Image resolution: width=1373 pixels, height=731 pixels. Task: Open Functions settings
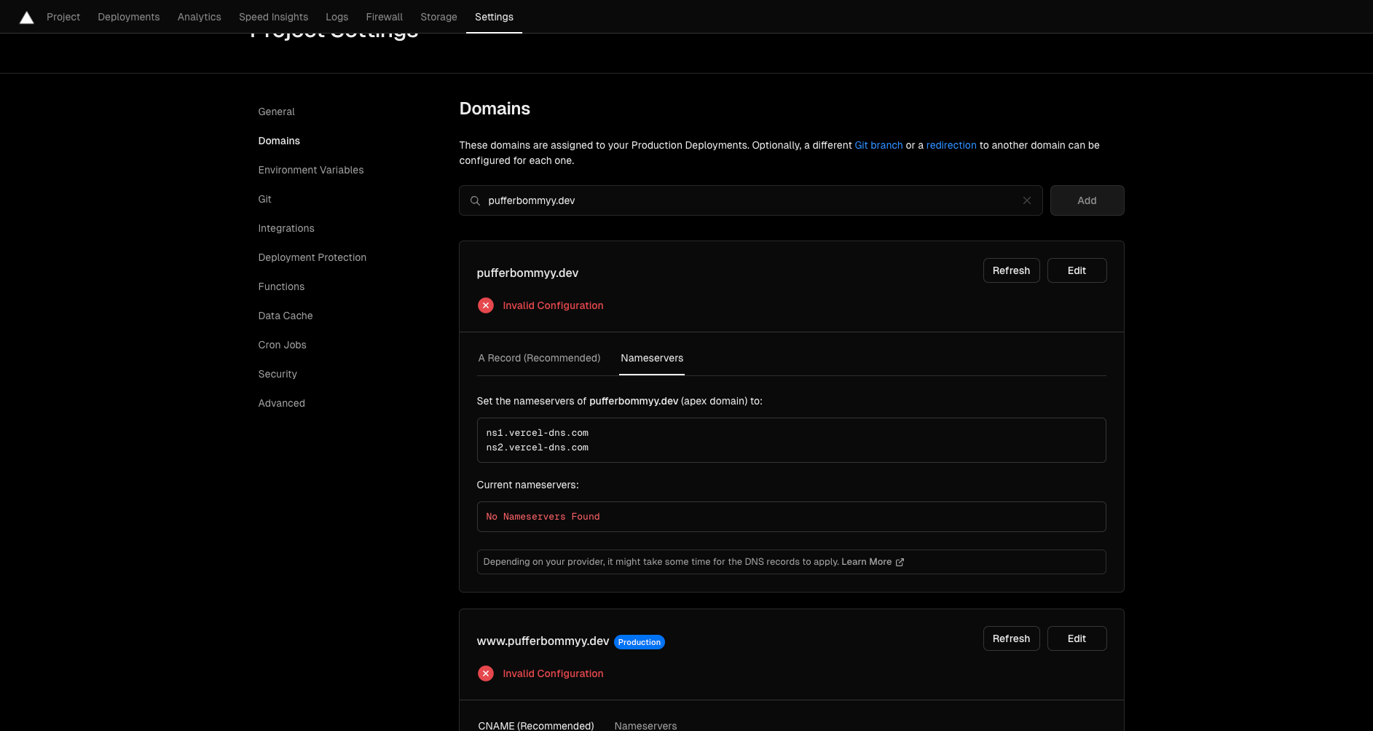(281, 286)
